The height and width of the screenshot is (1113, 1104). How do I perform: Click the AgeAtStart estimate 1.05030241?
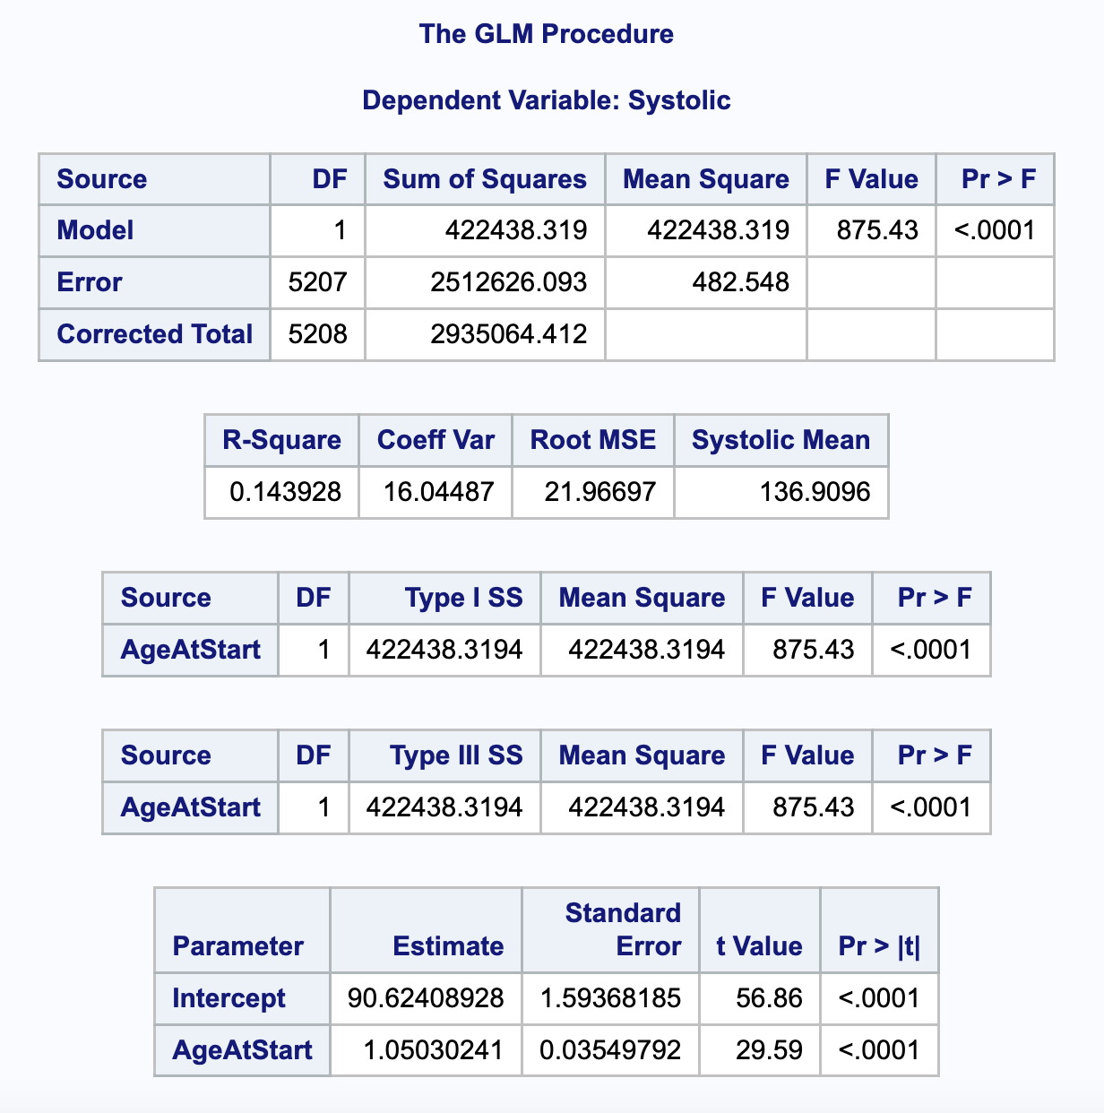(433, 1050)
